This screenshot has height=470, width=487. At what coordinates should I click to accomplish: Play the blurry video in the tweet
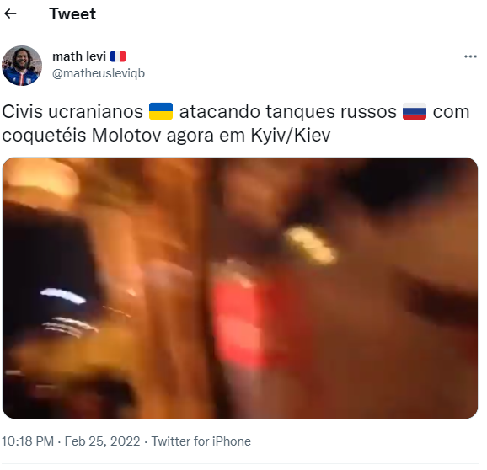click(240, 288)
